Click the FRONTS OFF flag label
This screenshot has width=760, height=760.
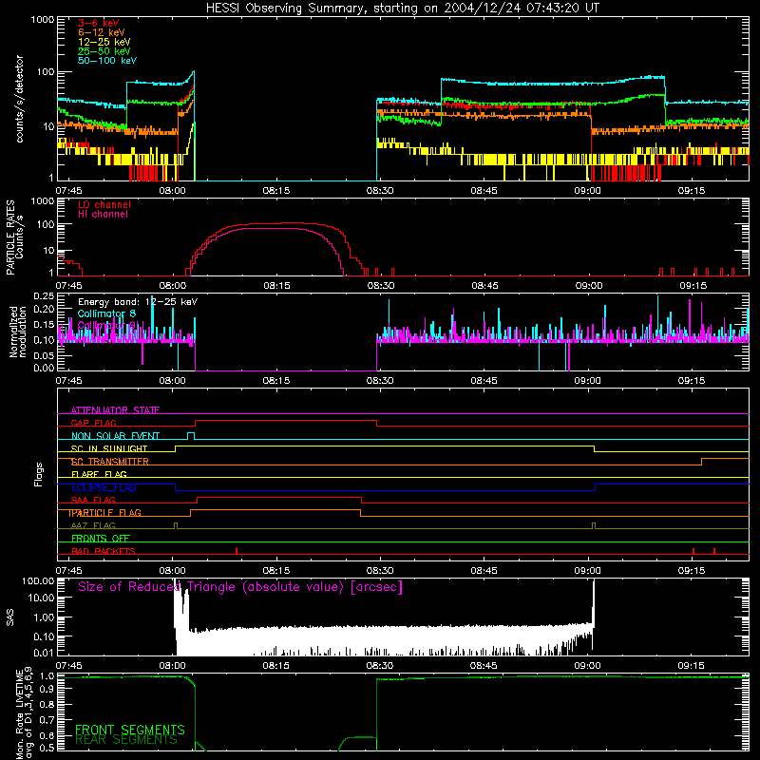[x=101, y=539]
